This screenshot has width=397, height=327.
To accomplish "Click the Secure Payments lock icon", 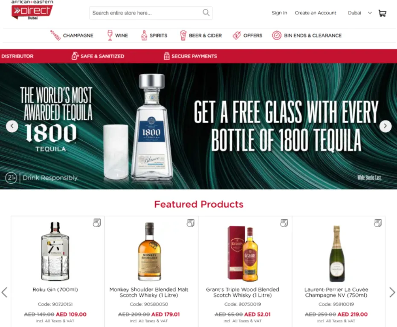I will pos(166,56).
